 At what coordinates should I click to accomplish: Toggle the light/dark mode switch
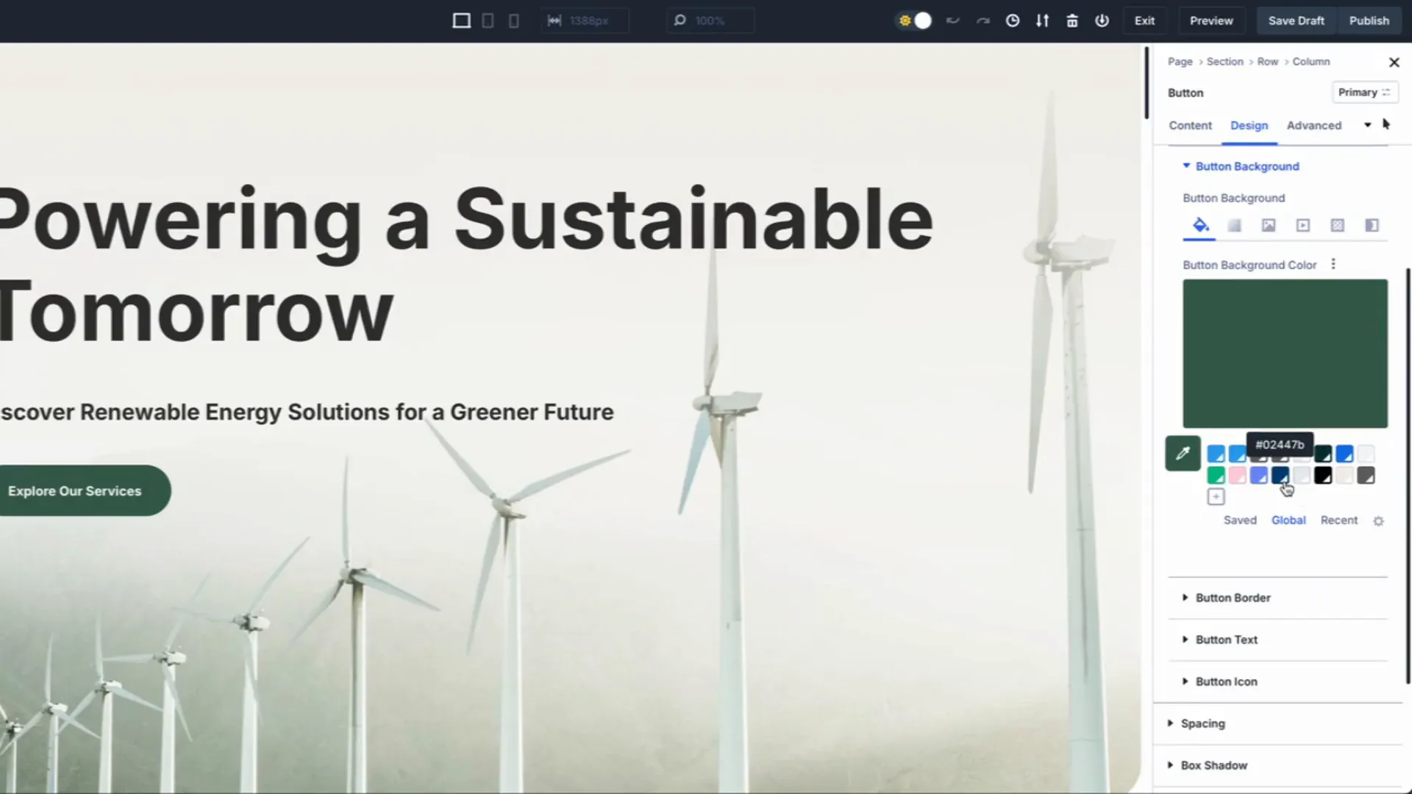click(x=914, y=21)
